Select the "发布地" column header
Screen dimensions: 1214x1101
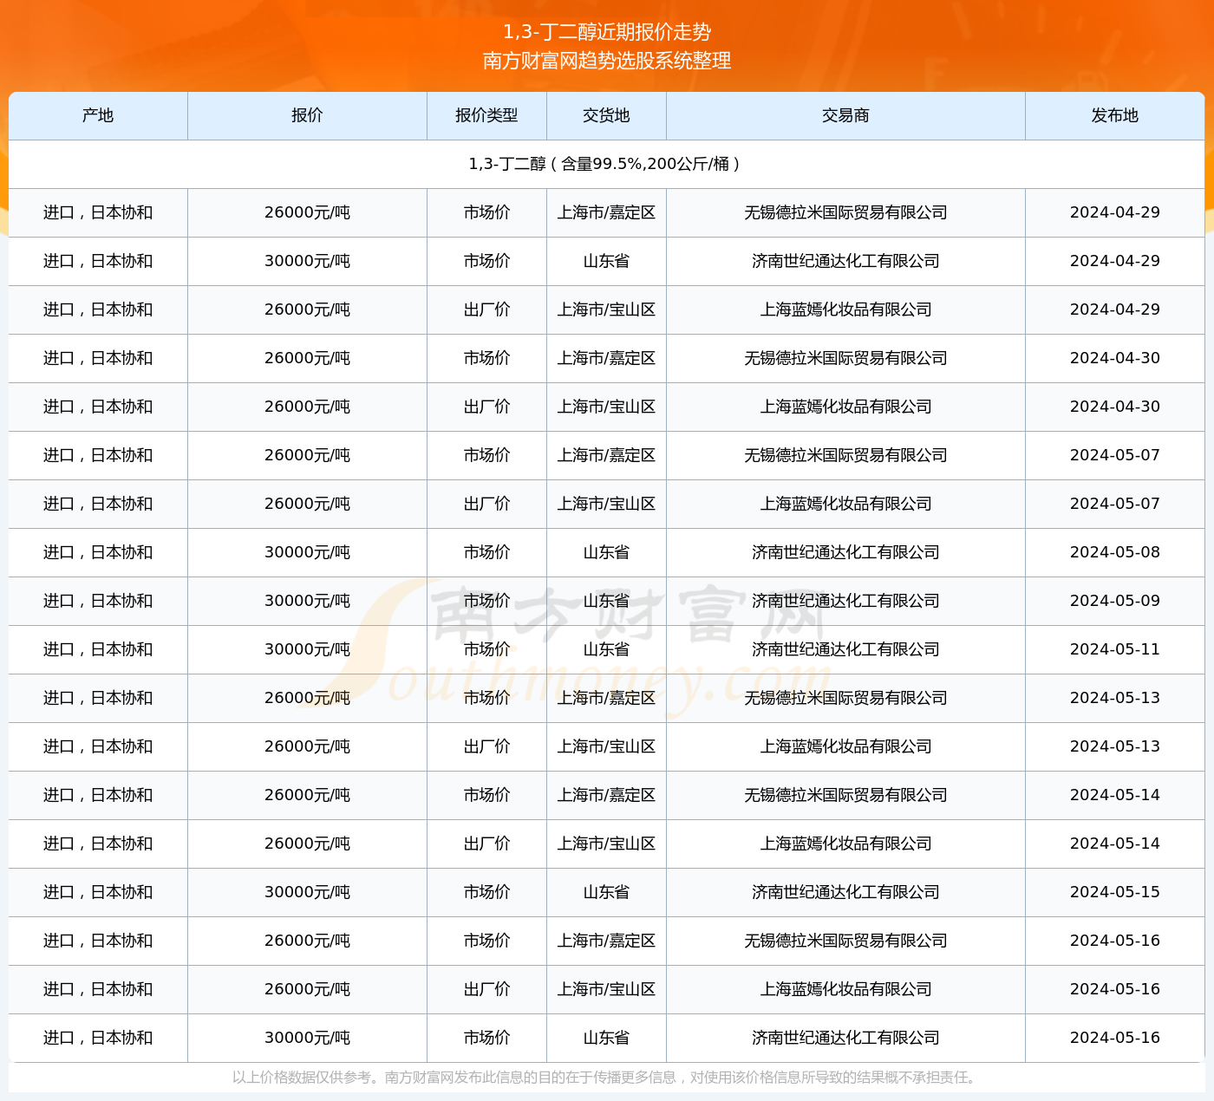(1115, 115)
